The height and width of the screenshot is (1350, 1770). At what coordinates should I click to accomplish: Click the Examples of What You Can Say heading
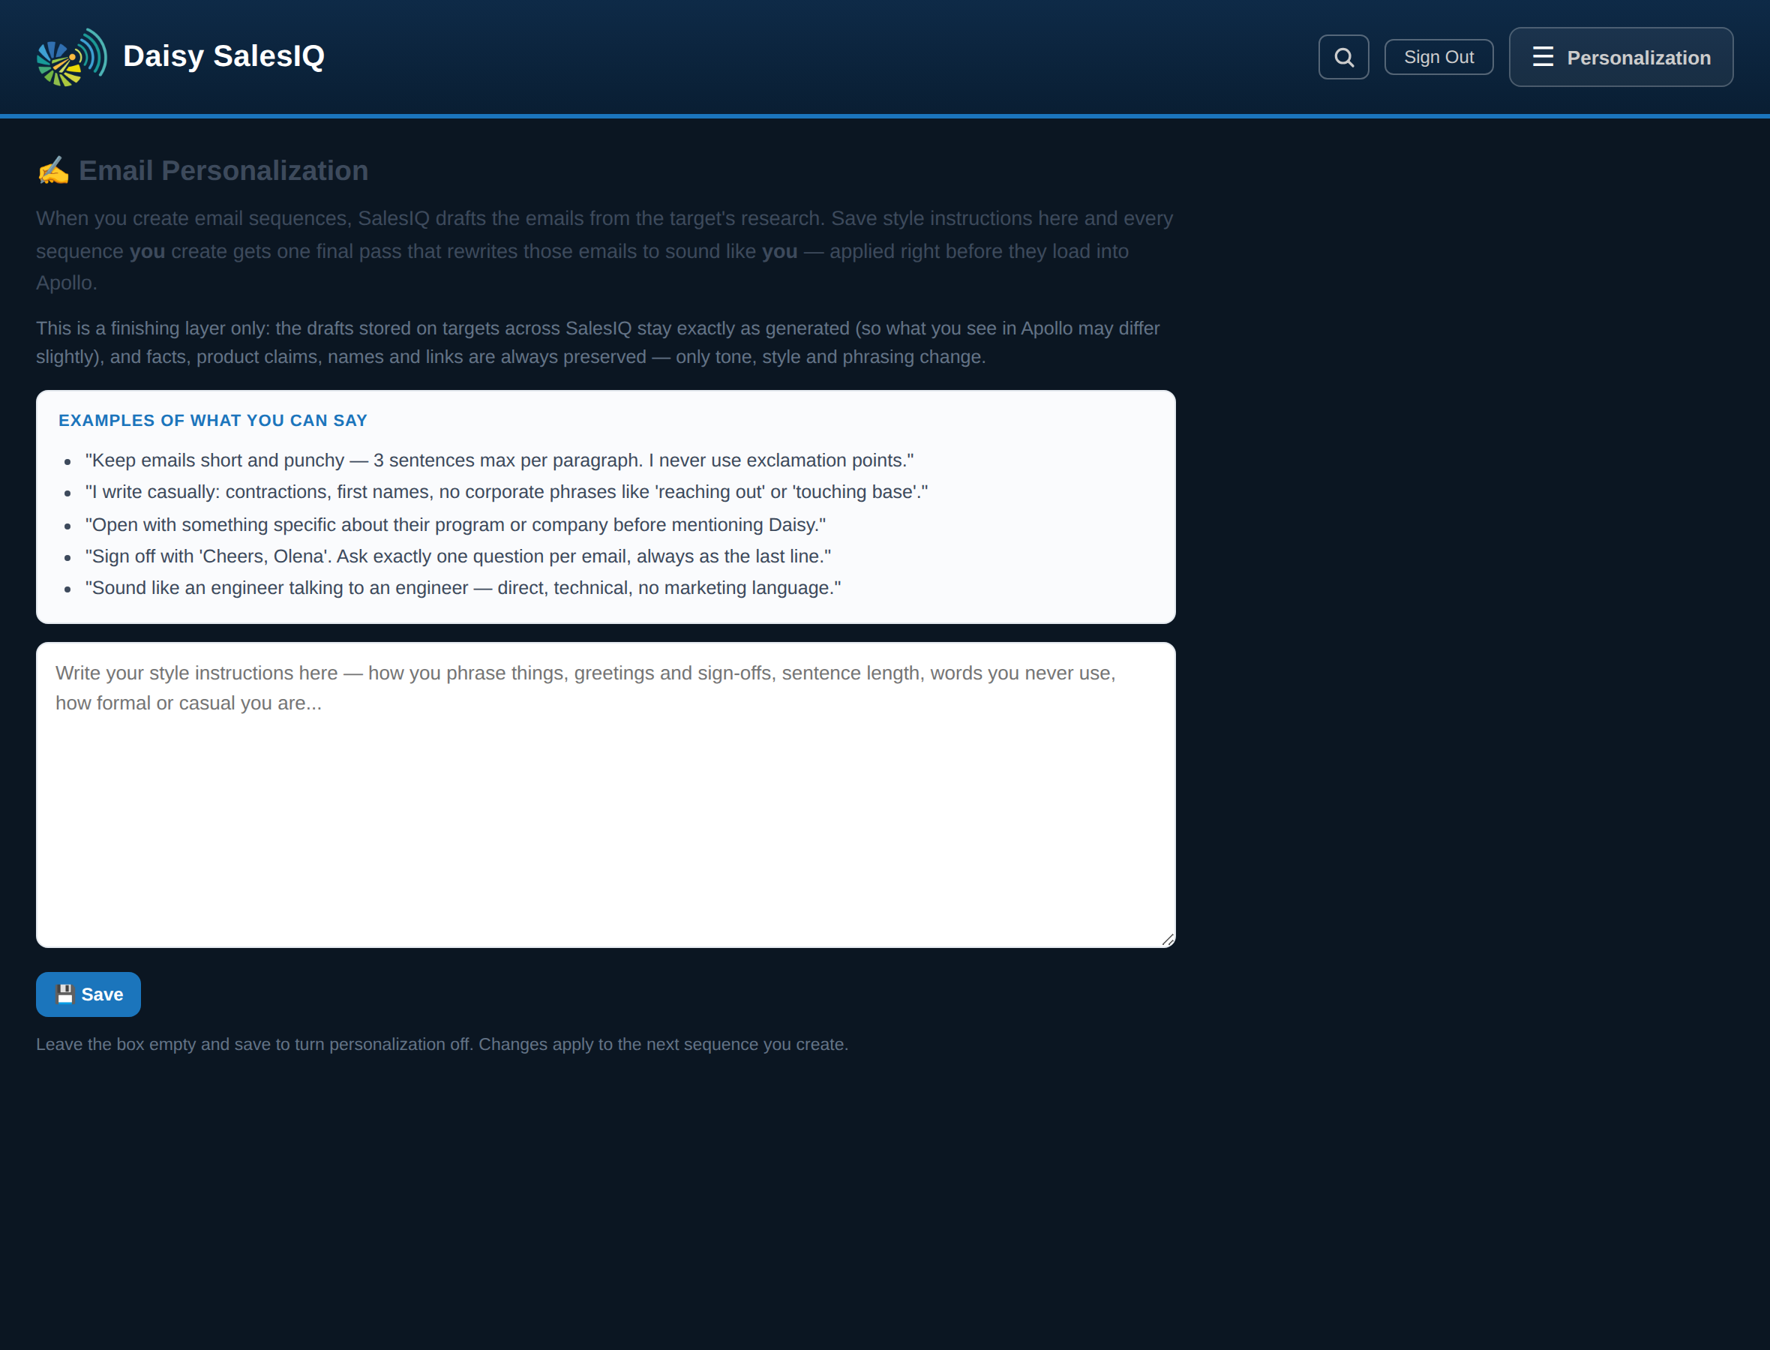213,420
